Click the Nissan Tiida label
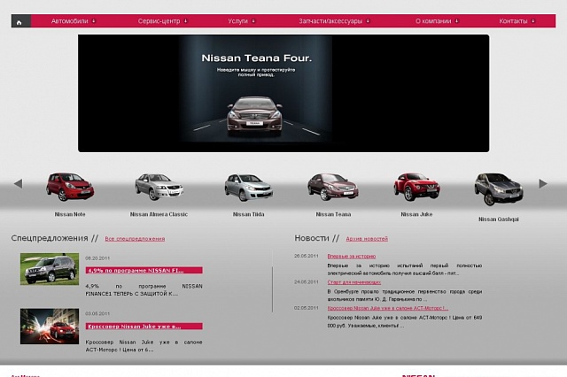Screen dimensions: 567x377 [x=248, y=214]
